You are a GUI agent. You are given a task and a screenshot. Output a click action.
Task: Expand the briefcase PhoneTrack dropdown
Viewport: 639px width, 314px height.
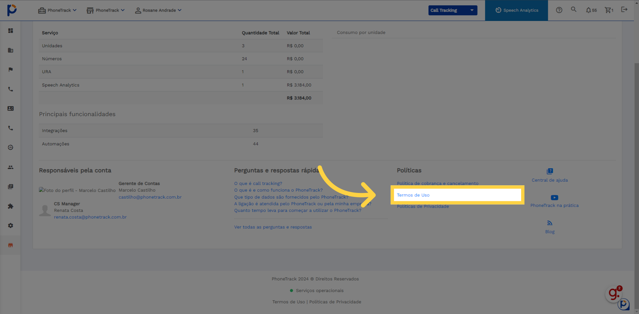pos(57,10)
